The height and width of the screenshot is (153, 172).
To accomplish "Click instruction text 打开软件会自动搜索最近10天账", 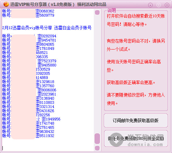I will (x=136, y=16).
